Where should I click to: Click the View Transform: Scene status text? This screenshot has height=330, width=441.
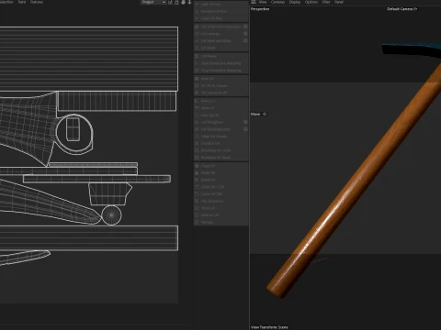click(269, 327)
